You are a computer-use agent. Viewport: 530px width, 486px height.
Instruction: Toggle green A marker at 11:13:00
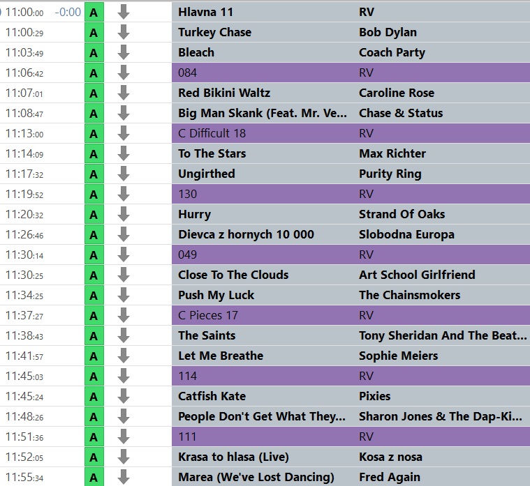point(94,134)
